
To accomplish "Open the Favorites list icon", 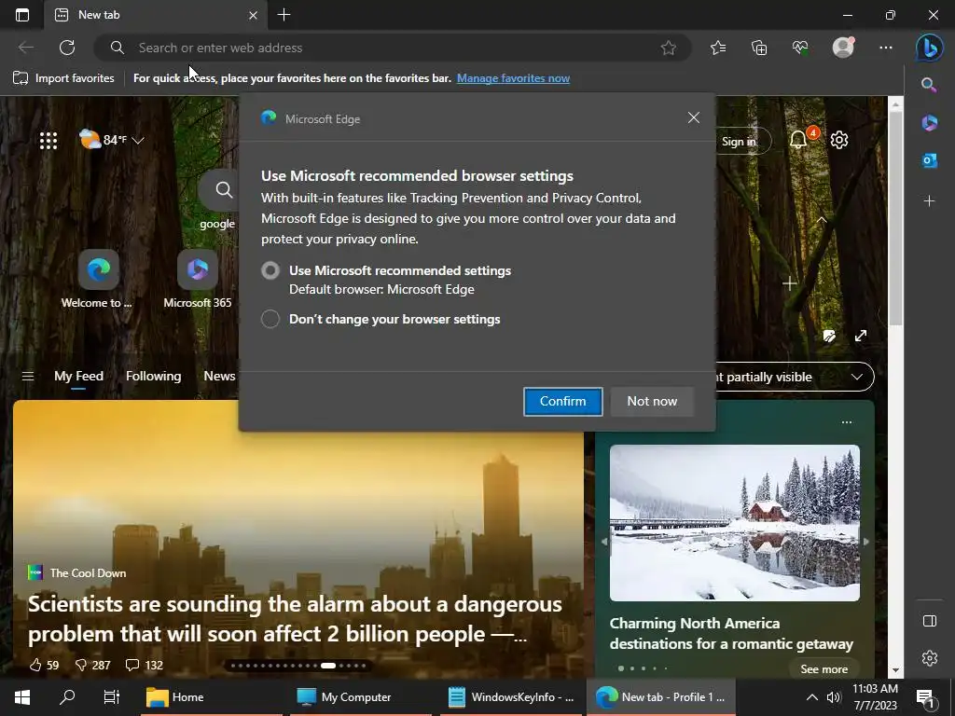I will coord(718,48).
